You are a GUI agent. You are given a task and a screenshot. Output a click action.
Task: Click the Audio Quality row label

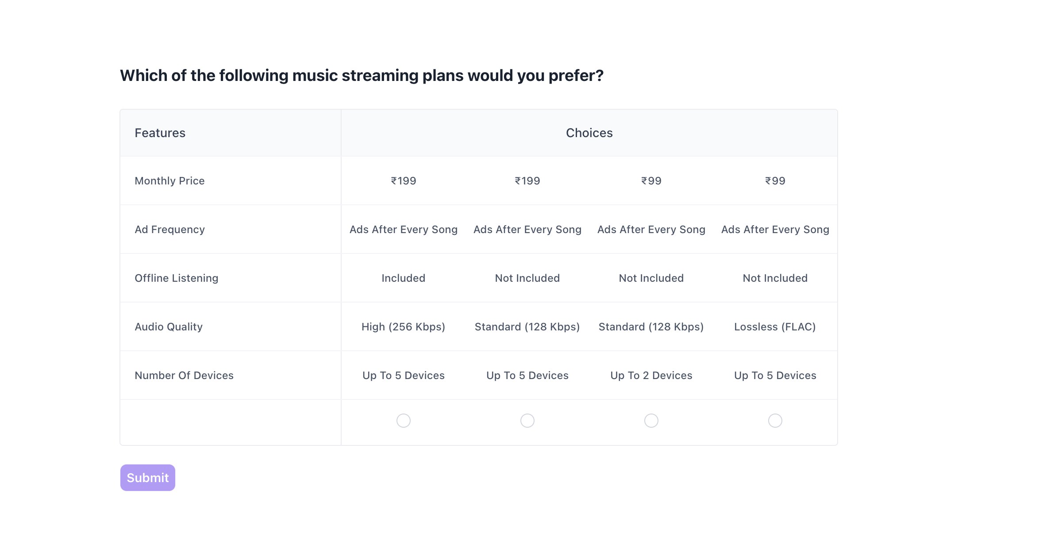[x=169, y=327]
